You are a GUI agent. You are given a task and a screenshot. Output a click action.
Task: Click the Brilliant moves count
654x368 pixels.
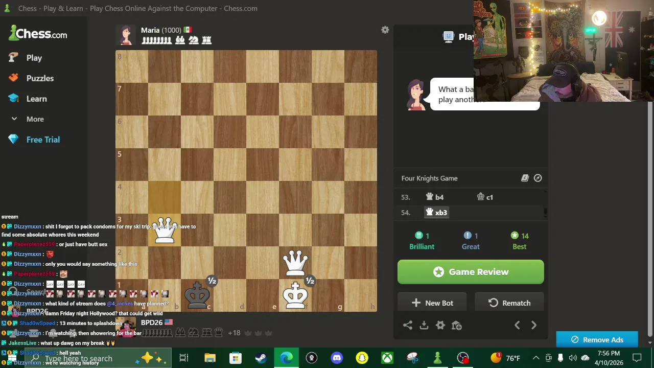click(x=422, y=240)
